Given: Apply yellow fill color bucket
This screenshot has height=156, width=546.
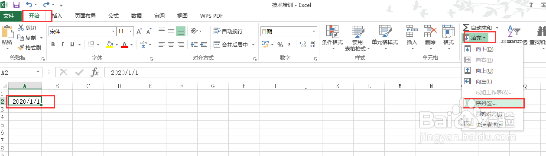Looking at the screenshot, I should 110,45.
